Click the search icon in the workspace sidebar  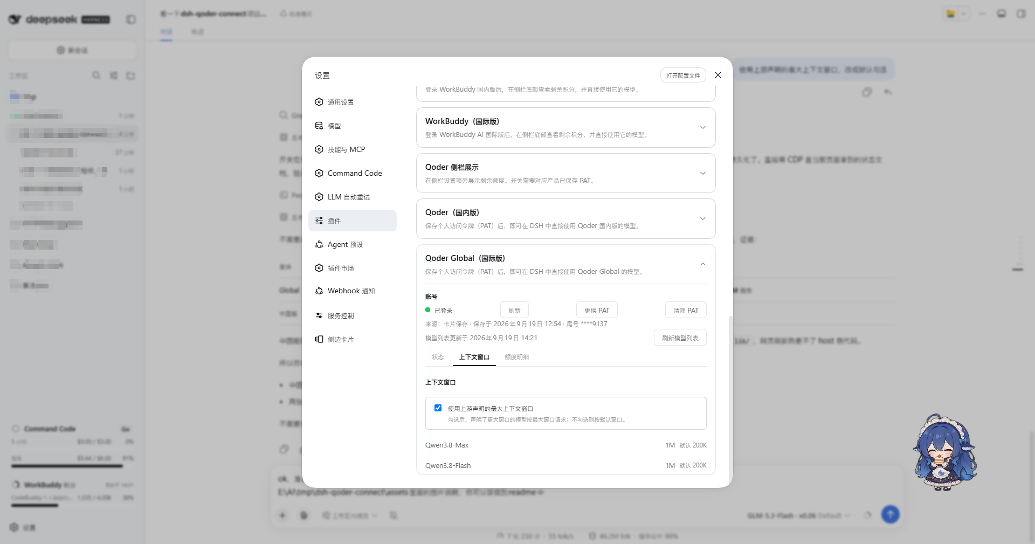point(96,75)
